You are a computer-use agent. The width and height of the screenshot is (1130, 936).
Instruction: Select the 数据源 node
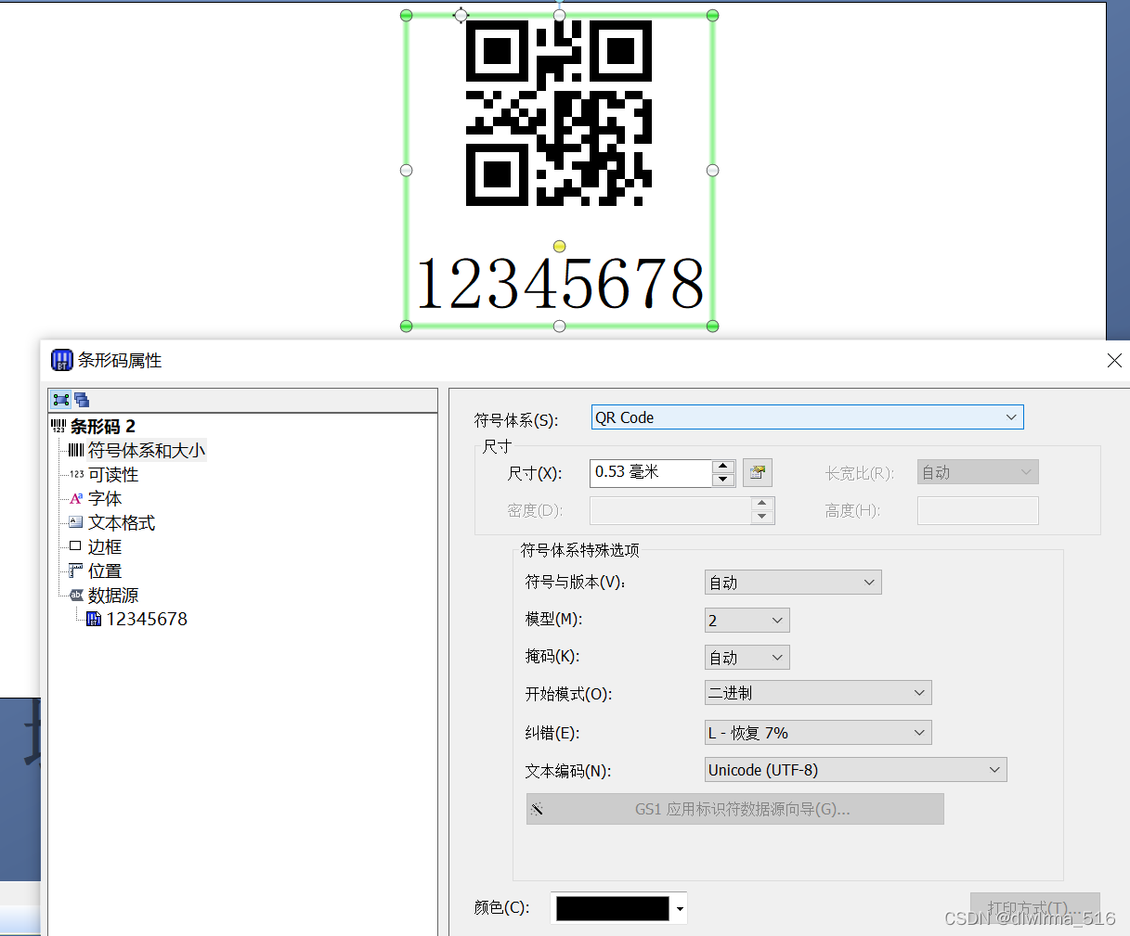[113, 596]
